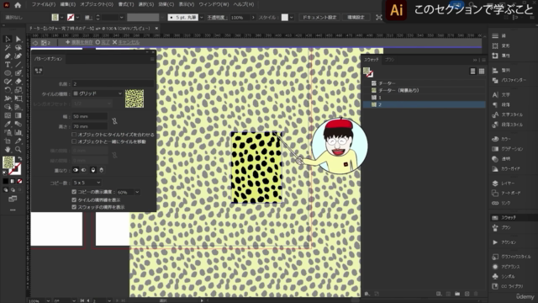This screenshot has width=538, height=303.
Task: Open brush definition 5 pt dropdown
Action: tap(202, 17)
